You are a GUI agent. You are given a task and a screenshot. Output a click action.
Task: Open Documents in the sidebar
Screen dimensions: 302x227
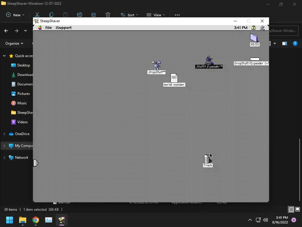click(22, 84)
